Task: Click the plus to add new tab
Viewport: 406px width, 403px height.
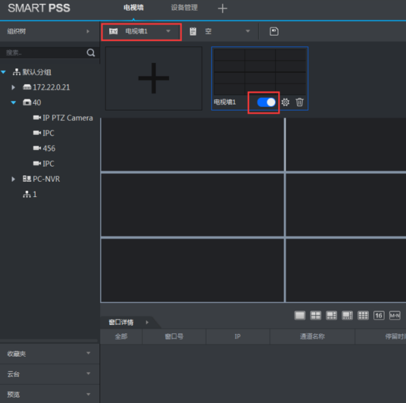Action: (x=223, y=8)
